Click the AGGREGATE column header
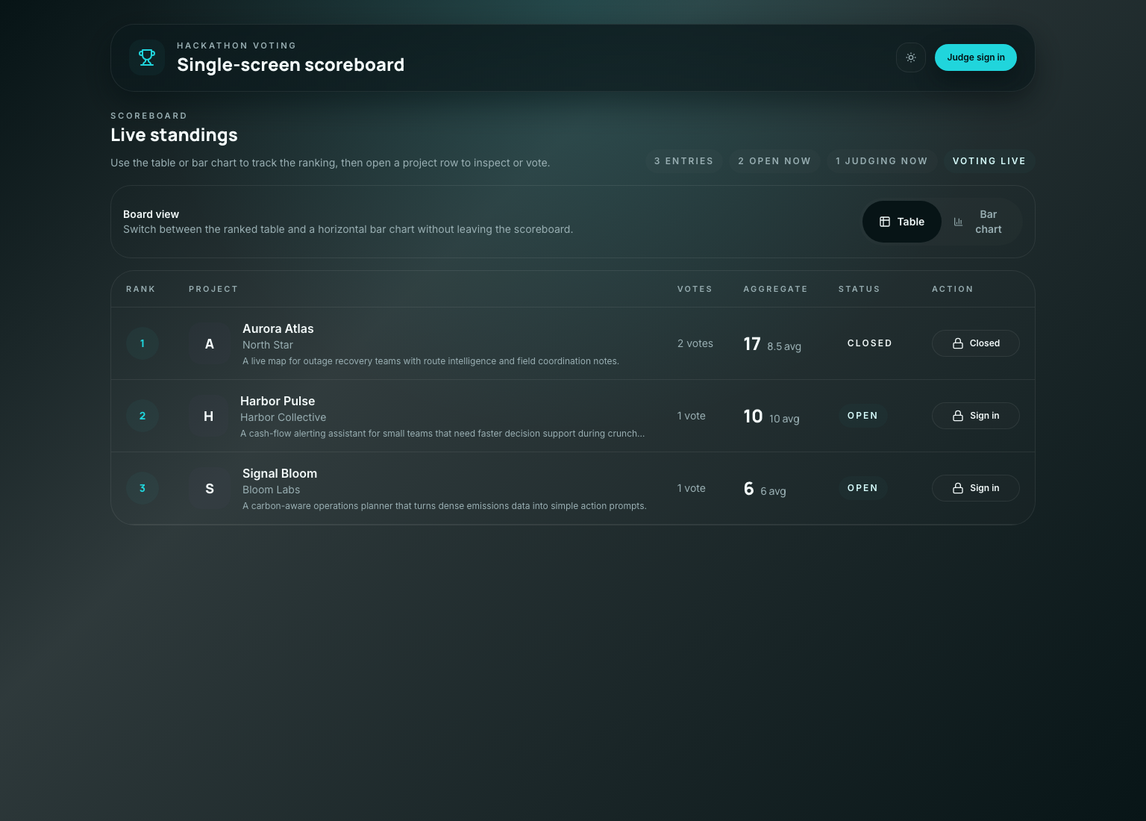Image resolution: width=1146 pixels, height=821 pixels. tap(775, 289)
